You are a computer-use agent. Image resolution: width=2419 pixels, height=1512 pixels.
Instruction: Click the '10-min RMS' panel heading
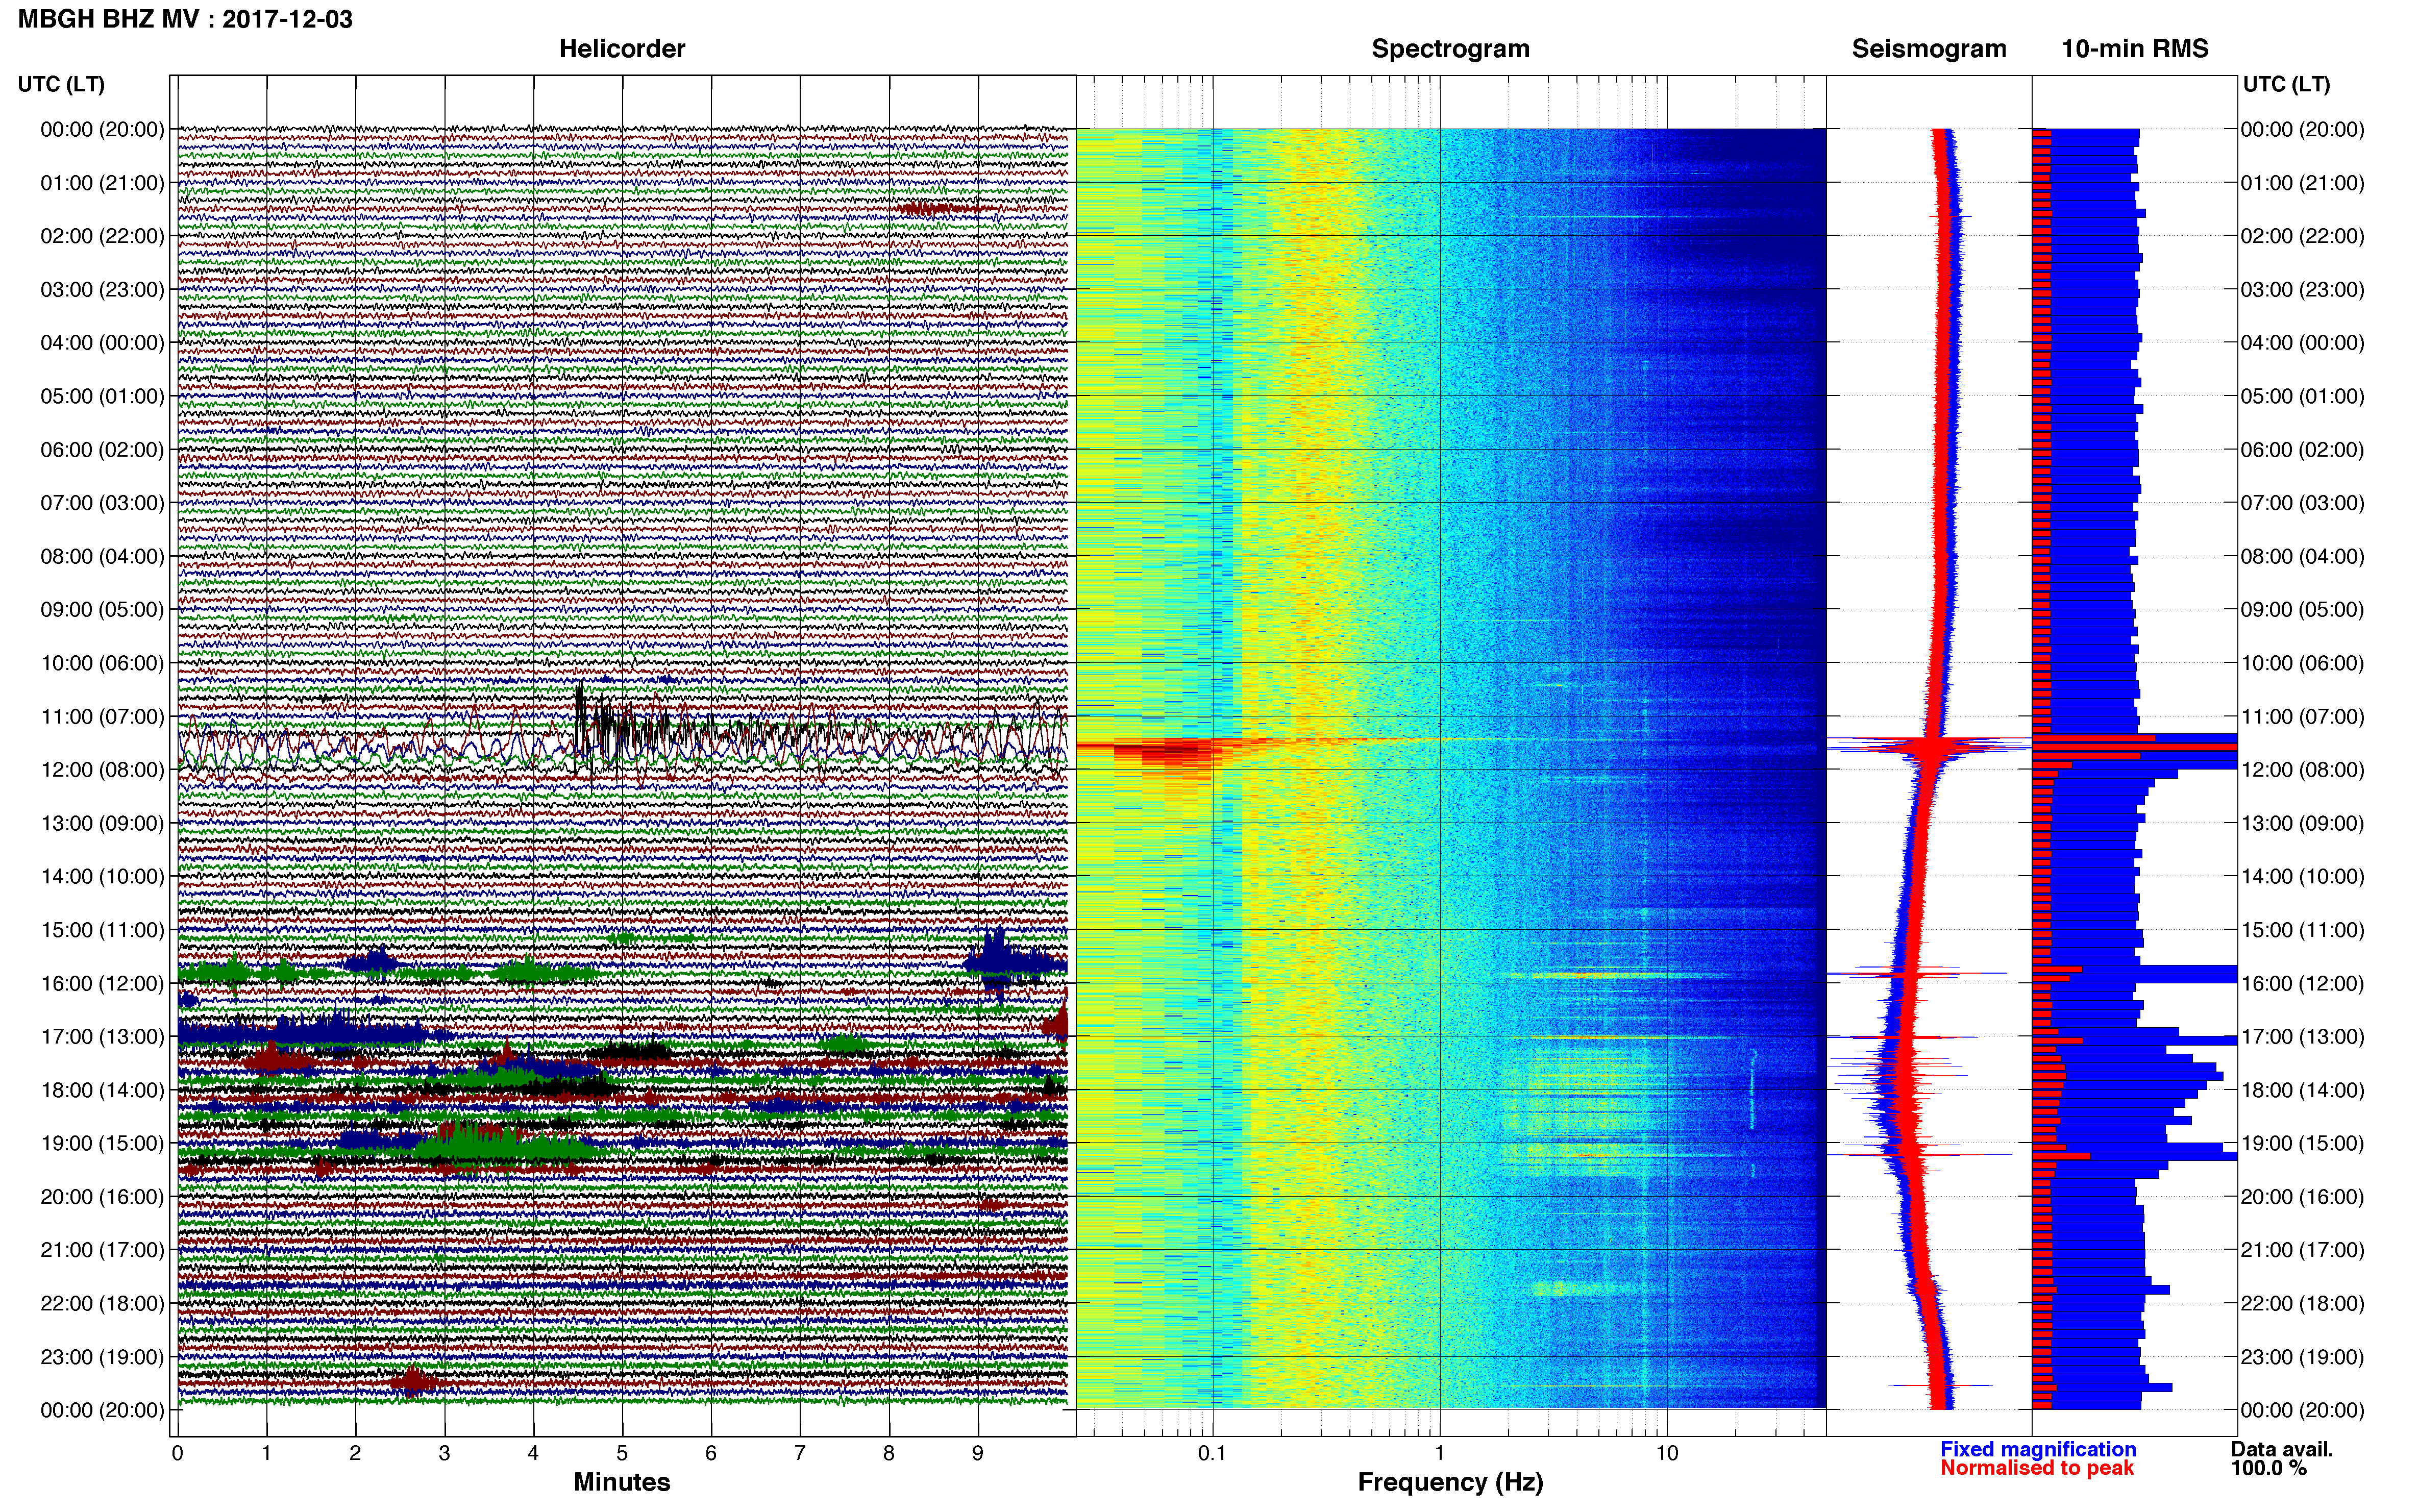(x=2134, y=49)
